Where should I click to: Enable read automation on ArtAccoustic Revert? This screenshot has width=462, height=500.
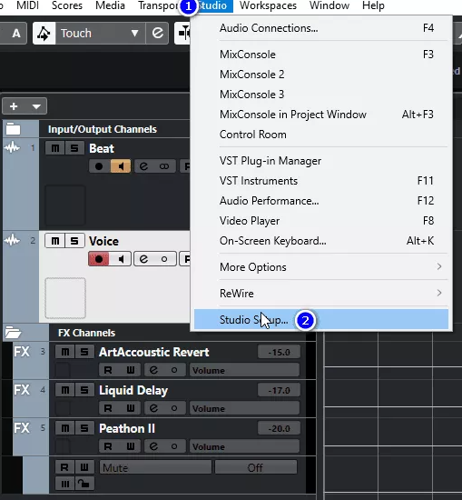point(108,370)
